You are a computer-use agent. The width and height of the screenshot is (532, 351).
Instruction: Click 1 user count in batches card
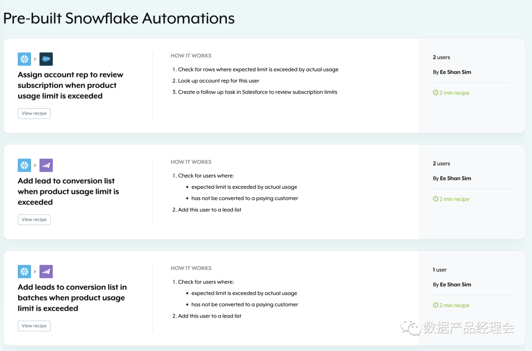tap(440, 270)
